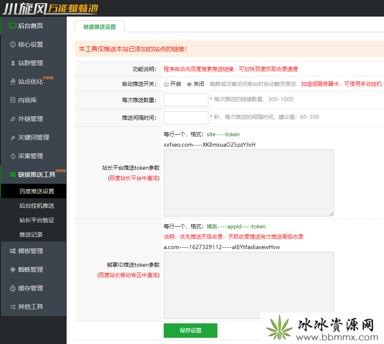This screenshot has height=344, width=384.
Task: Click the resize handle of token textarea
Action: 332,214
